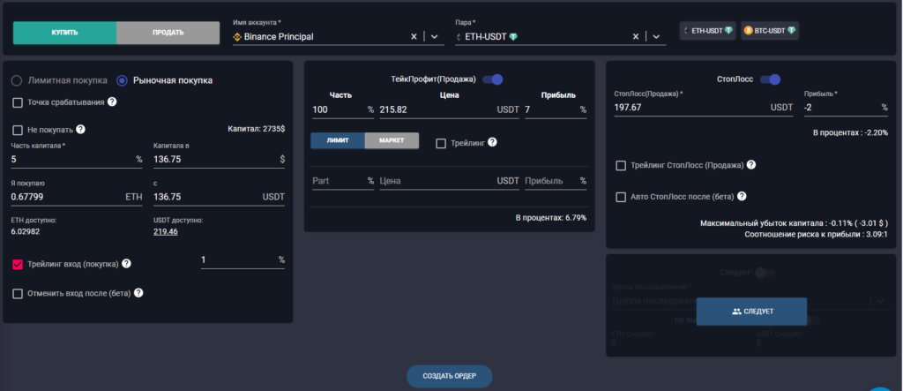The height and width of the screenshot is (391, 903).
Task: Focus take-profit Часть field with 100
Action: (x=343, y=109)
